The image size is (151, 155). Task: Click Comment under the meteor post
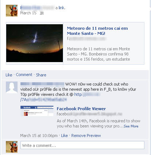(24, 75)
